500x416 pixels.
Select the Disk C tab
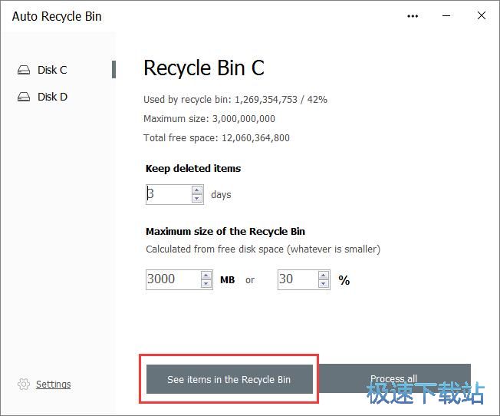(52, 70)
